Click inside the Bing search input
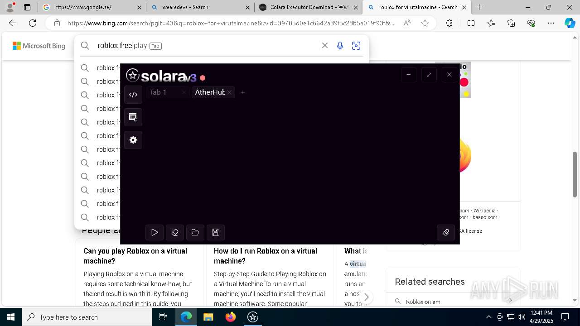580x326 pixels. (x=206, y=45)
